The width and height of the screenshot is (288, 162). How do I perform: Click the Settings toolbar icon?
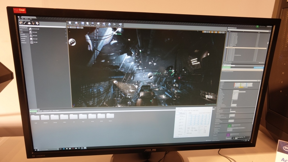[93, 24]
